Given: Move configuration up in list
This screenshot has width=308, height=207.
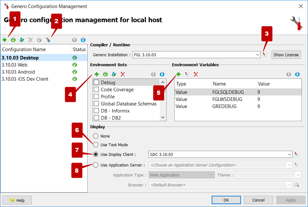Looking at the screenshot, I should tap(74, 40).
